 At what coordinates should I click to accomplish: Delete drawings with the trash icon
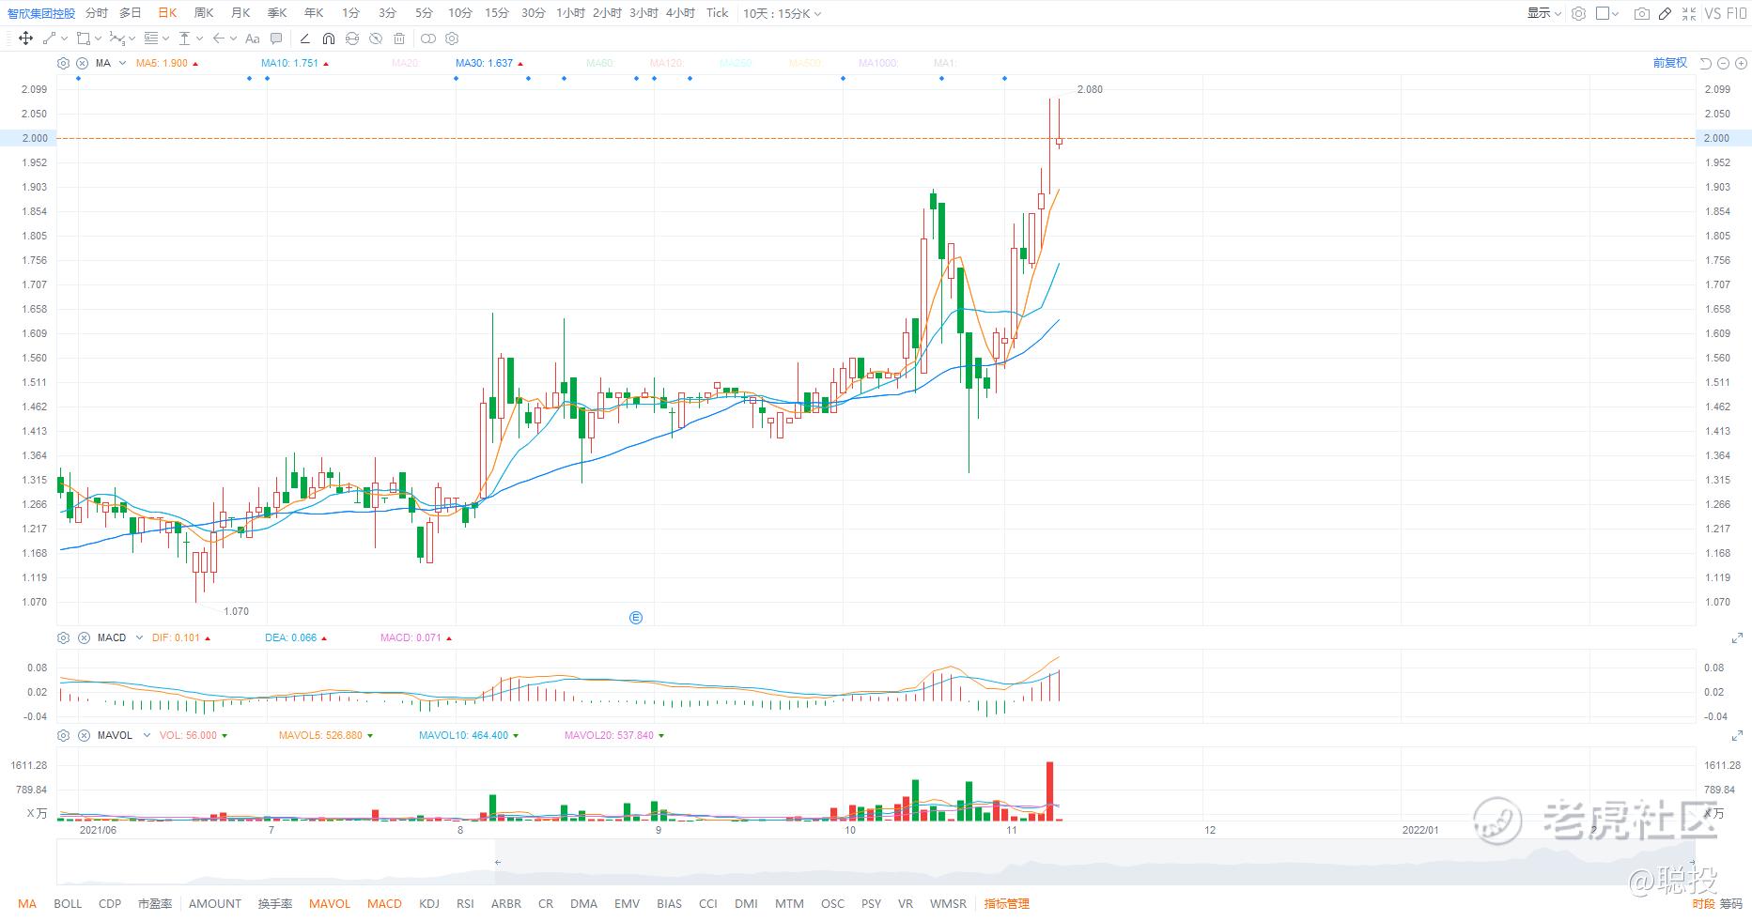point(399,38)
